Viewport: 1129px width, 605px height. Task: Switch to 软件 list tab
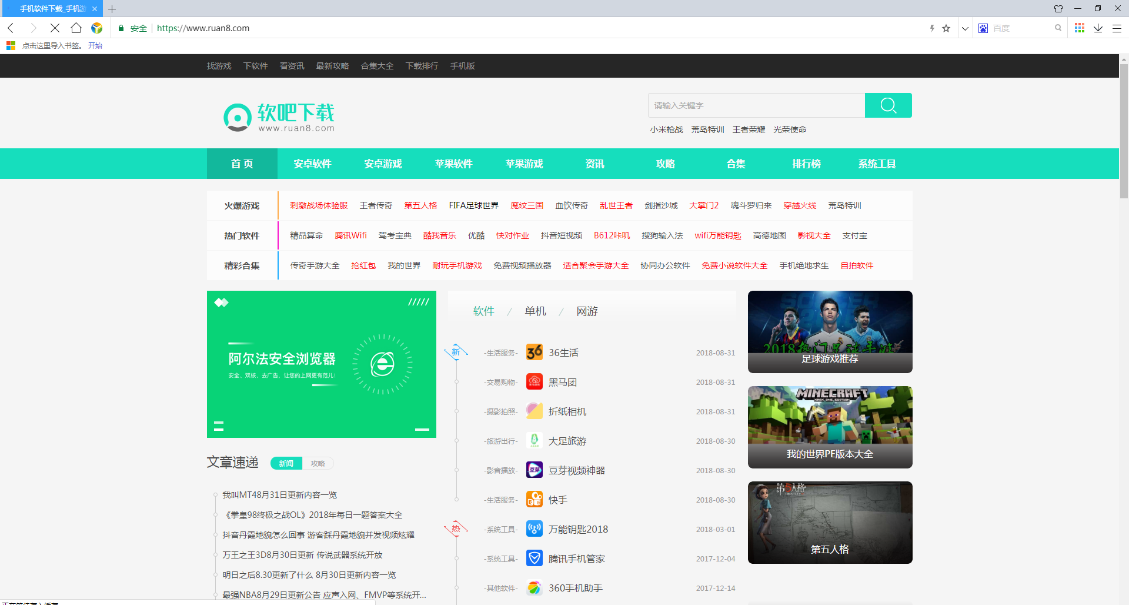point(483,311)
